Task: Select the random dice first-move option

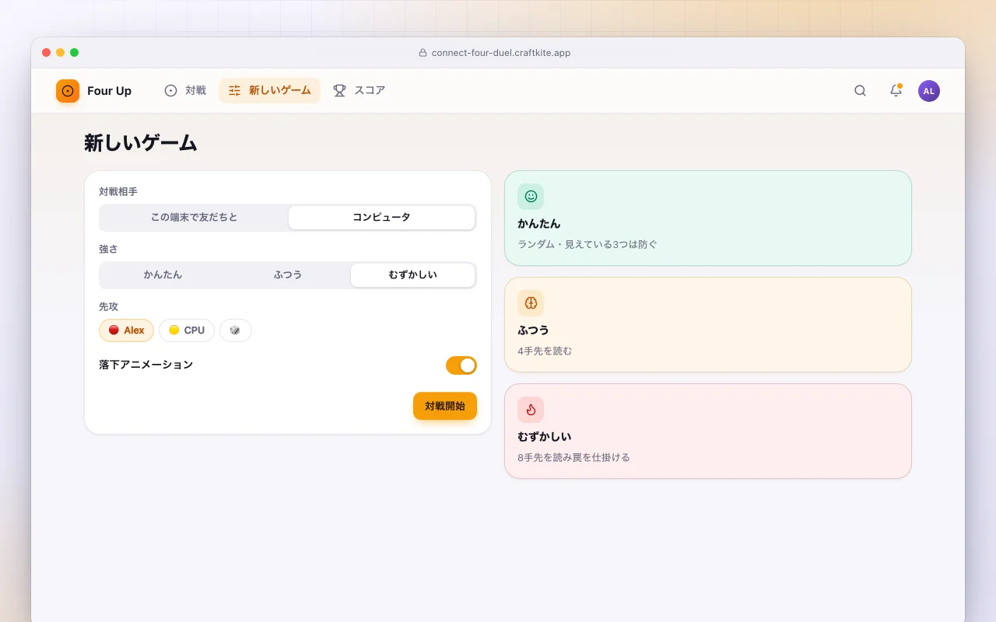Action: (236, 330)
